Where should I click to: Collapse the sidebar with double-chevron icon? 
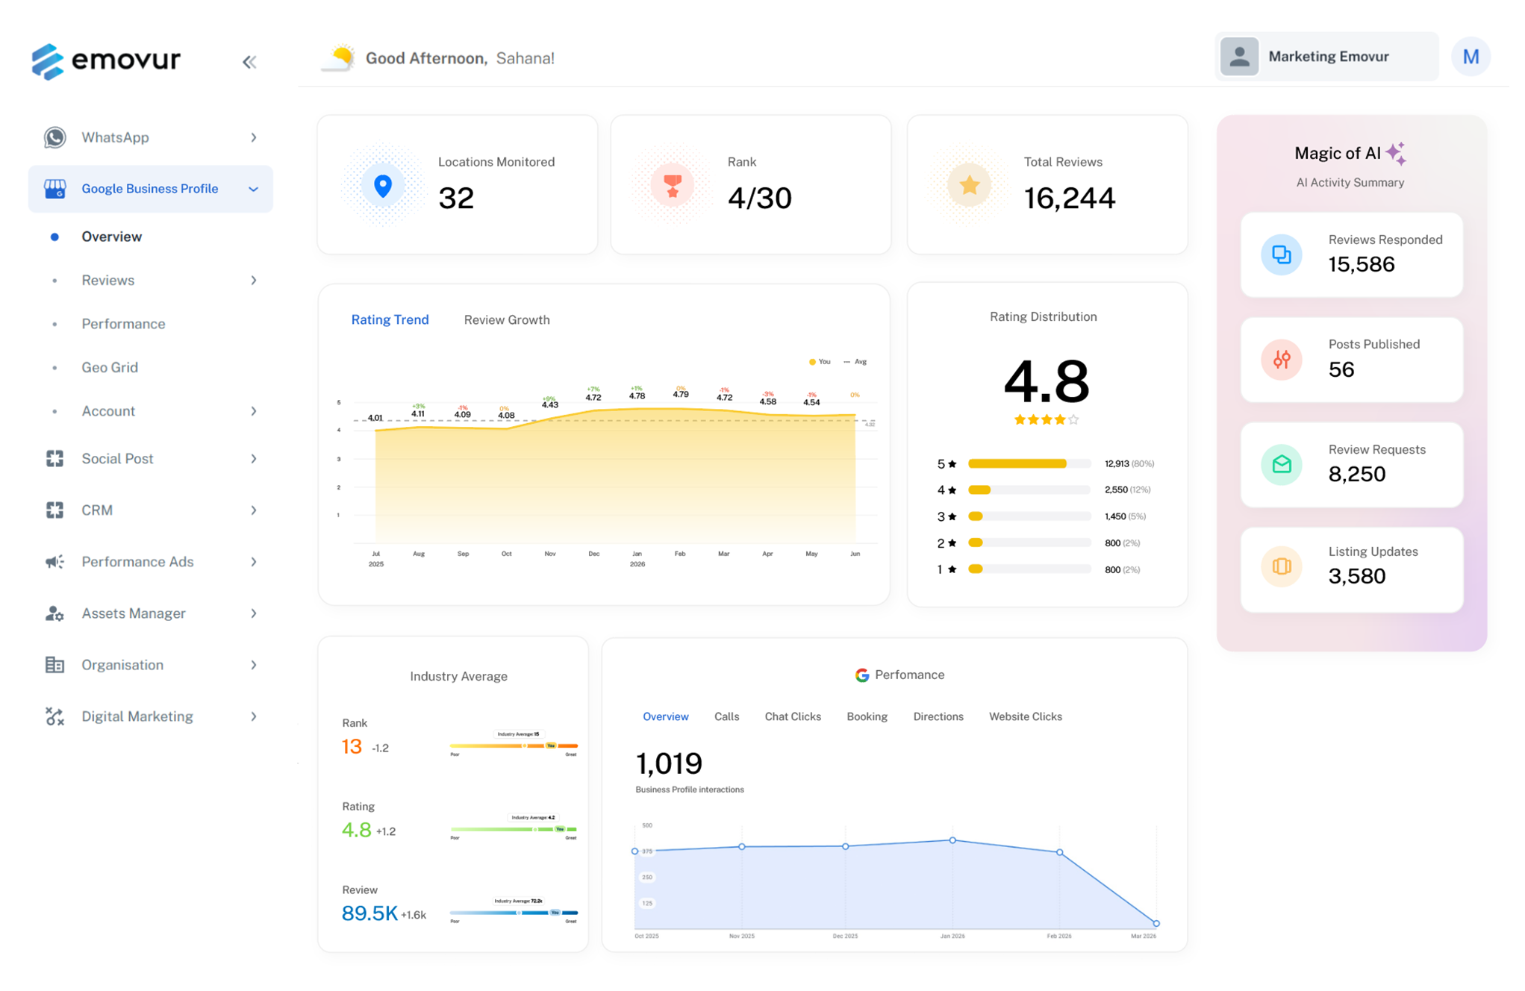point(249,62)
